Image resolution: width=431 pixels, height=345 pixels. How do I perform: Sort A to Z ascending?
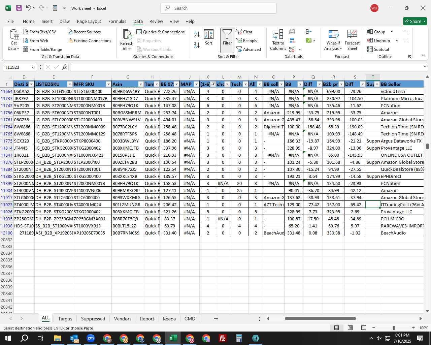click(197, 34)
